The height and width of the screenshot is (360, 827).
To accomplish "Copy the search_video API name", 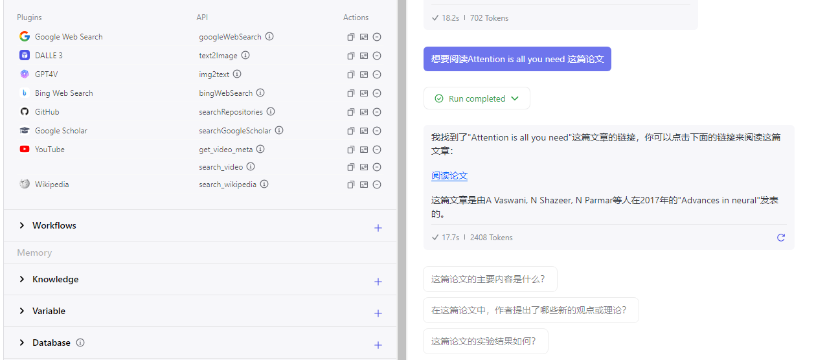I will (x=351, y=167).
